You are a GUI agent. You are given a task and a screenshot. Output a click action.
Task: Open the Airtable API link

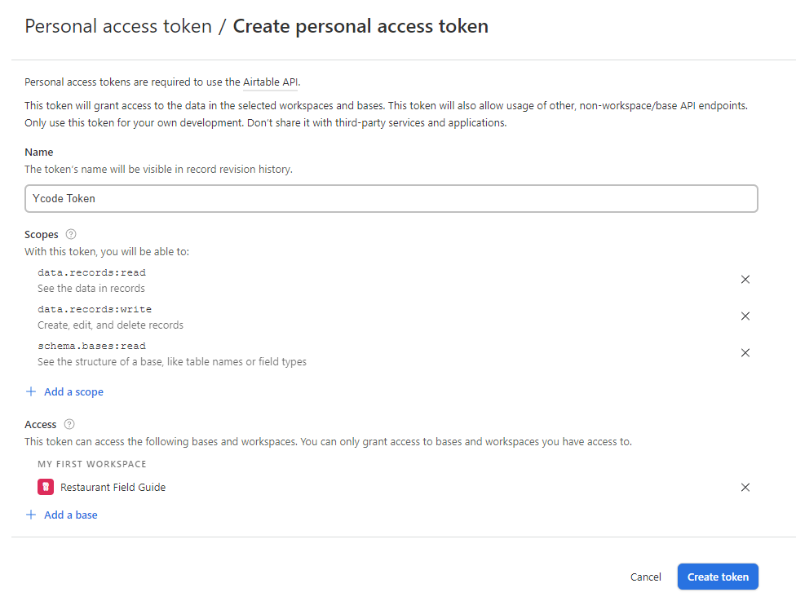[x=270, y=82]
